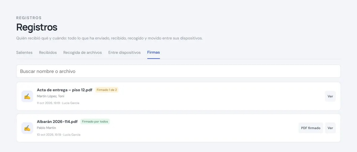357x152 pixels.
Task: View the Acta de entrega – piso 12.pdf record
Action: coord(330,96)
